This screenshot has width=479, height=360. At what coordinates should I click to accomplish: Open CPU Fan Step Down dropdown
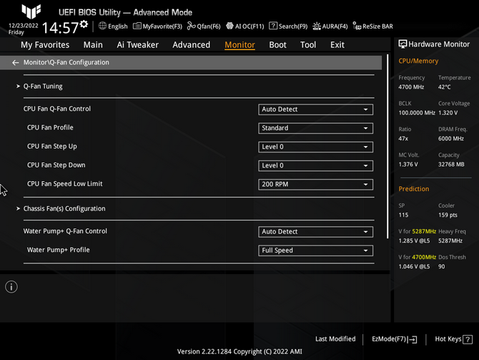point(315,165)
